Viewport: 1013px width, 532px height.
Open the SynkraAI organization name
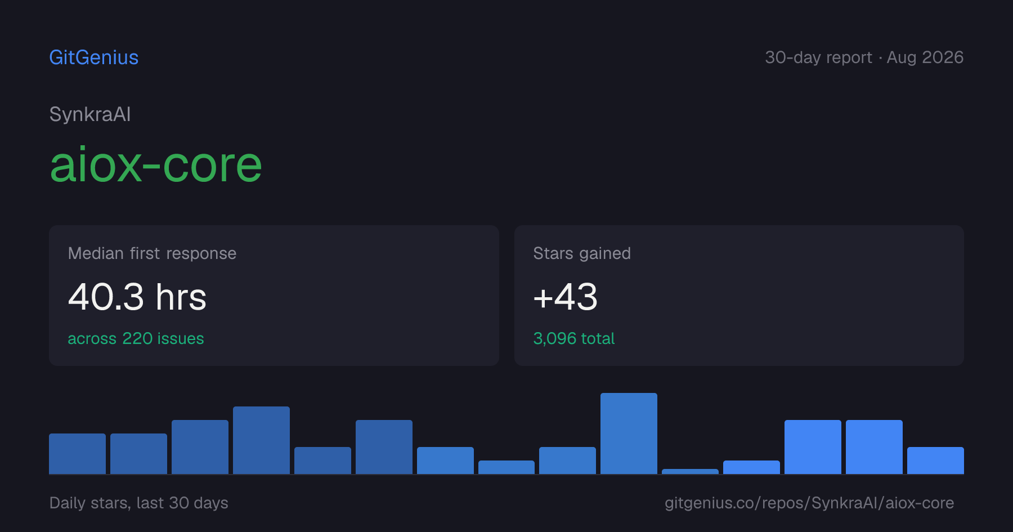[x=90, y=114]
